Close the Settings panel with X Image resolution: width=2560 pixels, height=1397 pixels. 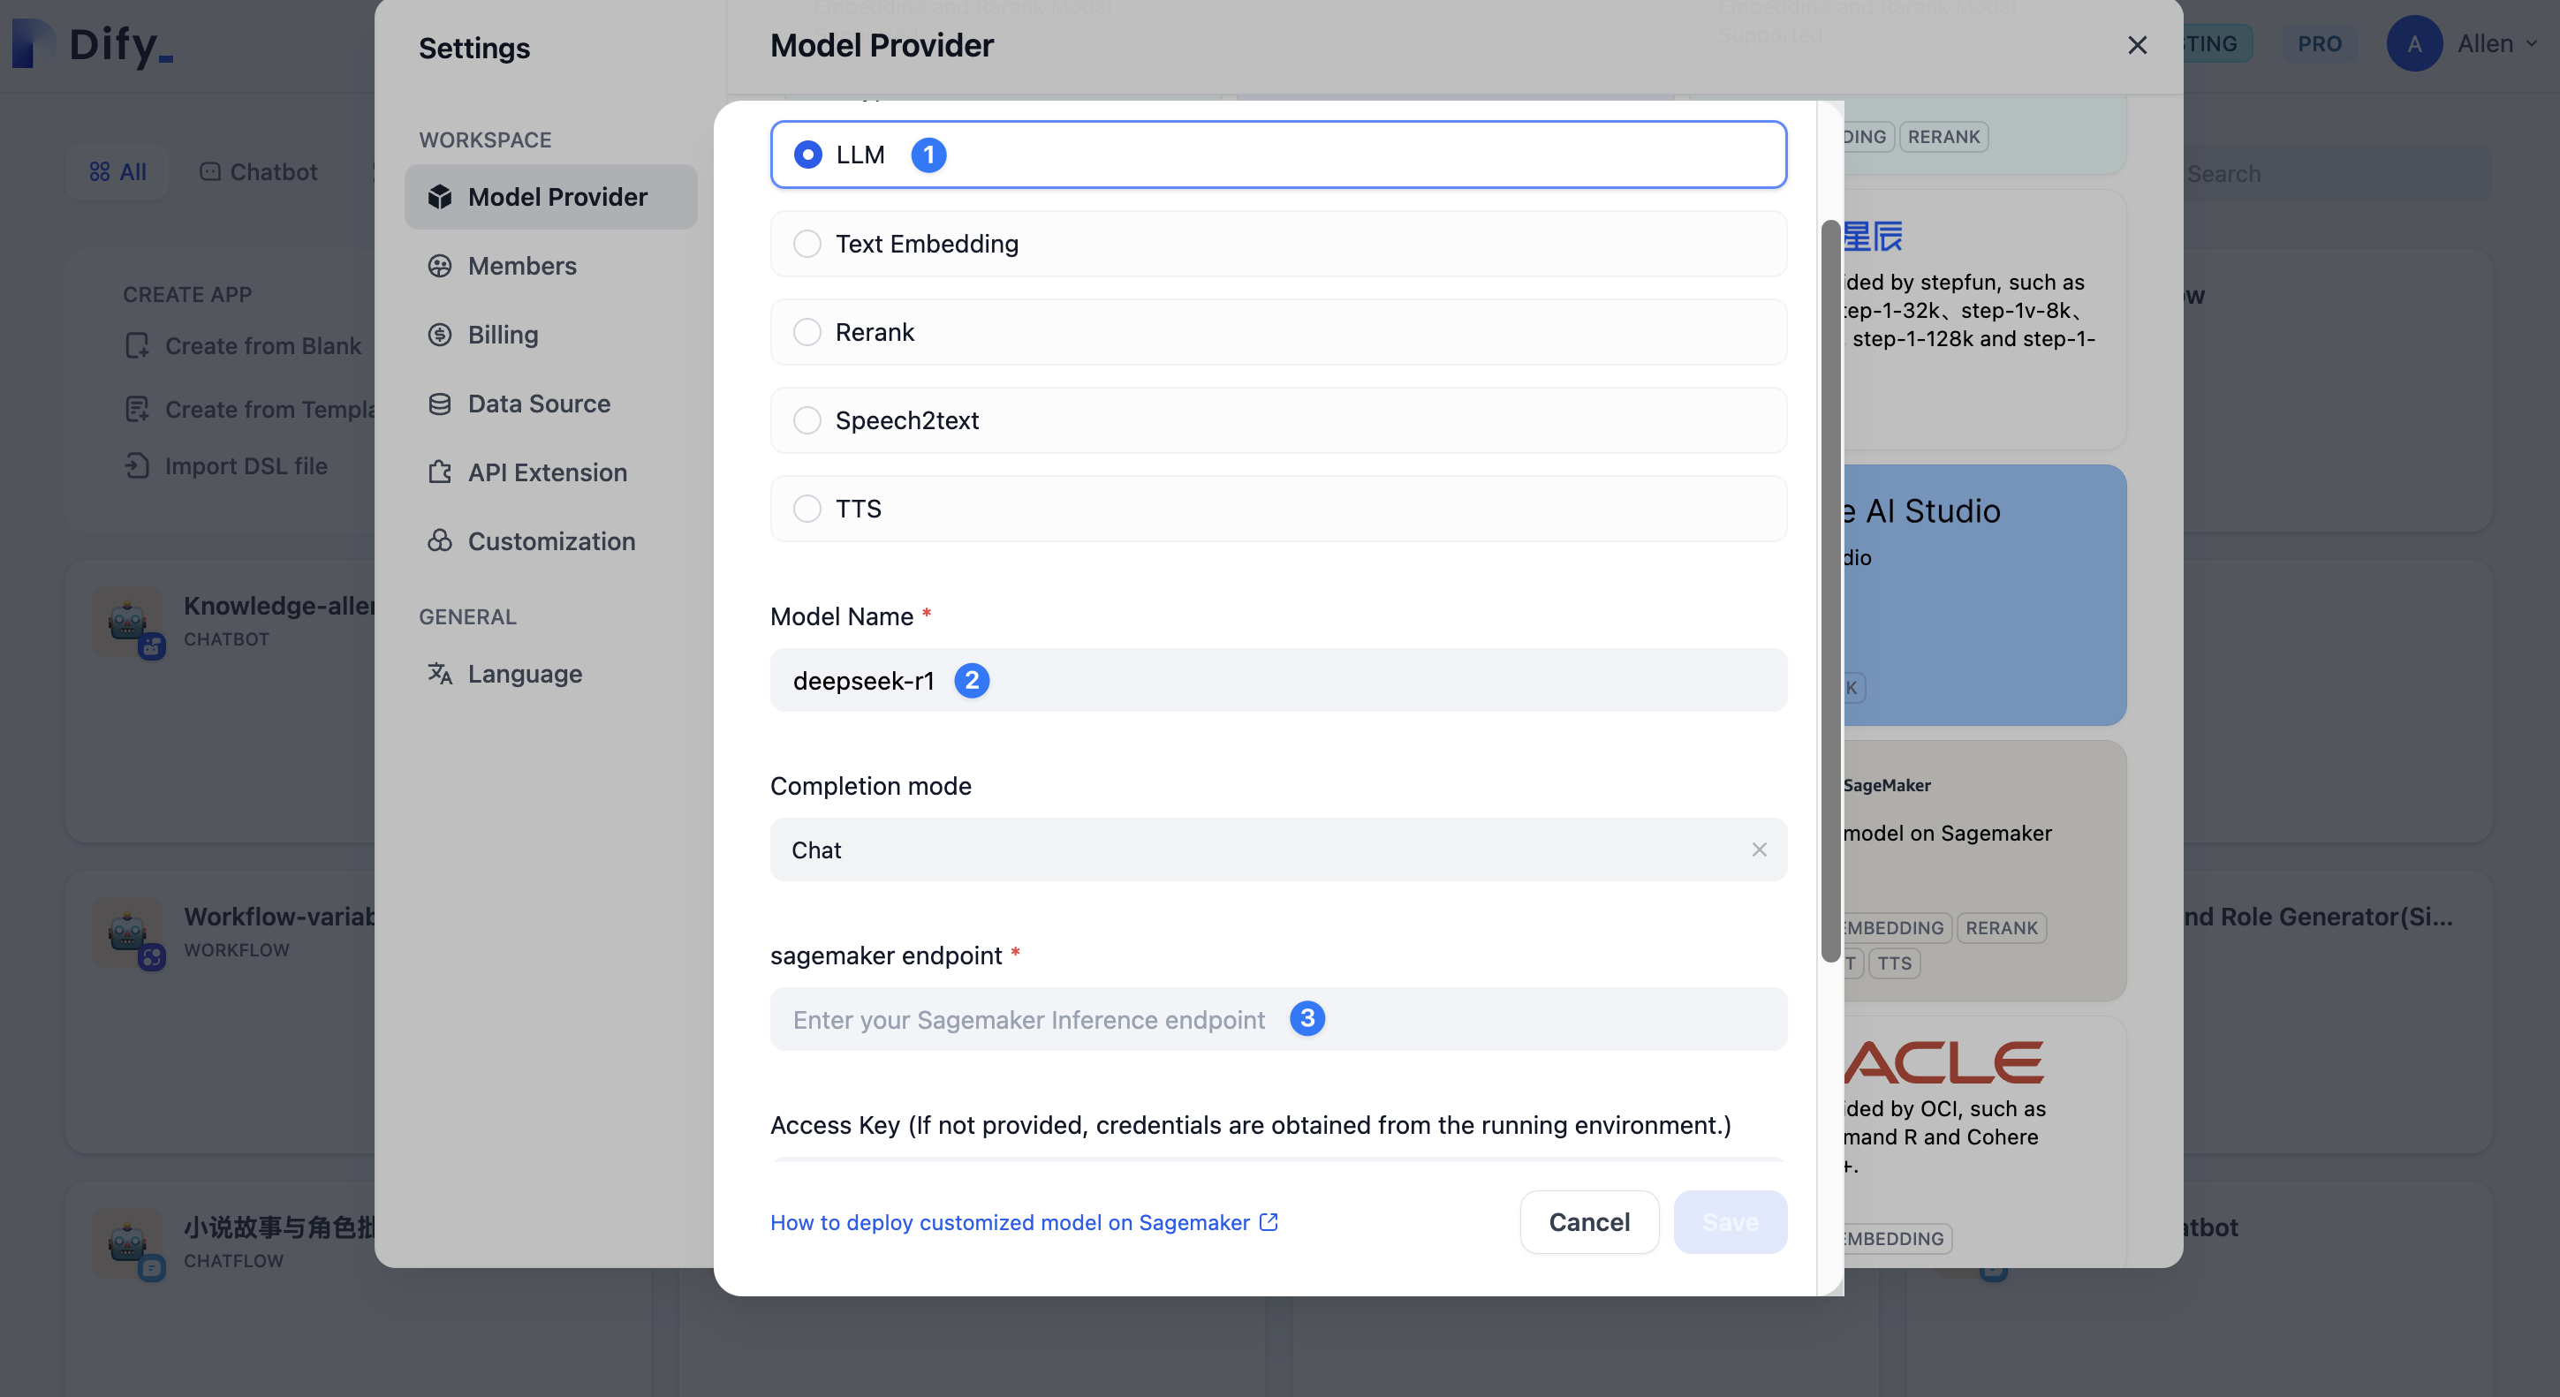point(2138,46)
